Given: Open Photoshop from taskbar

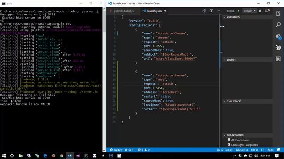Looking at the screenshot, I should point(111,155).
